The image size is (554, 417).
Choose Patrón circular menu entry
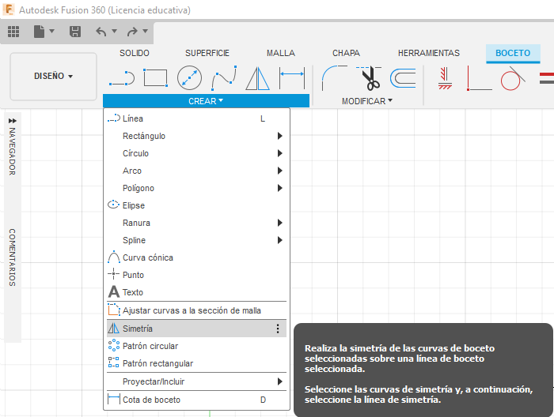(x=196, y=346)
